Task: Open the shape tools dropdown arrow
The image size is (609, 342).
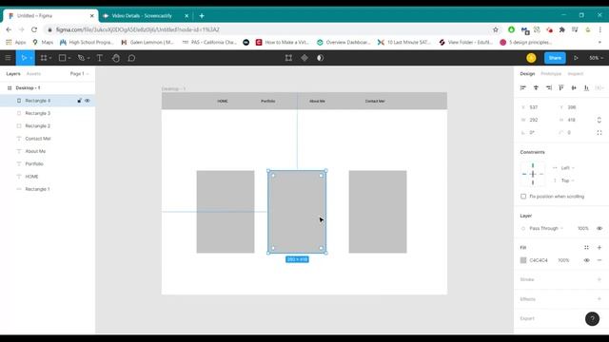Action: click(69, 58)
